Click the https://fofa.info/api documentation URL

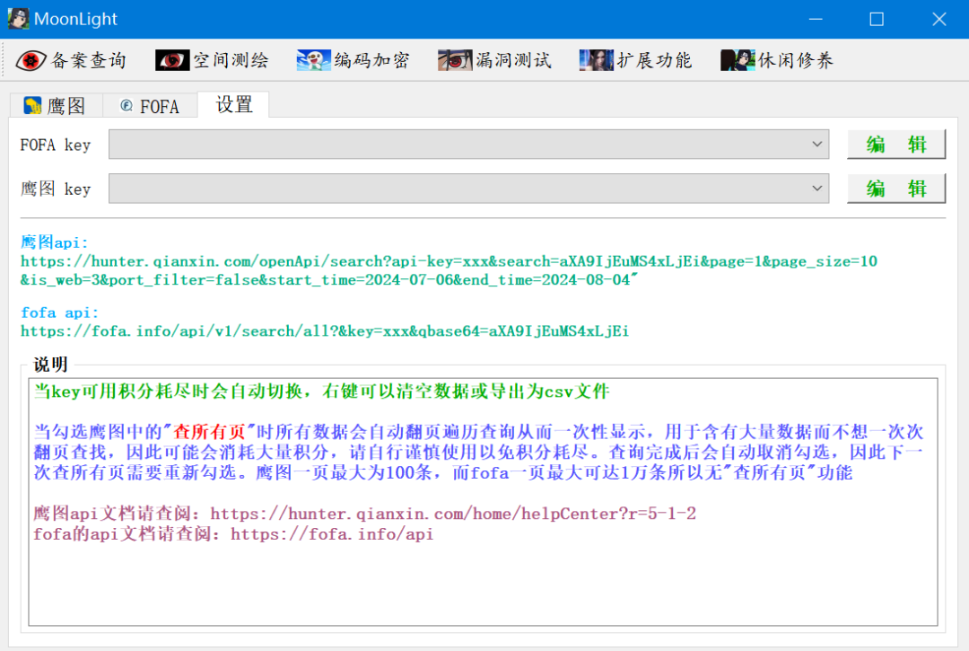pyautogui.click(x=332, y=533)
